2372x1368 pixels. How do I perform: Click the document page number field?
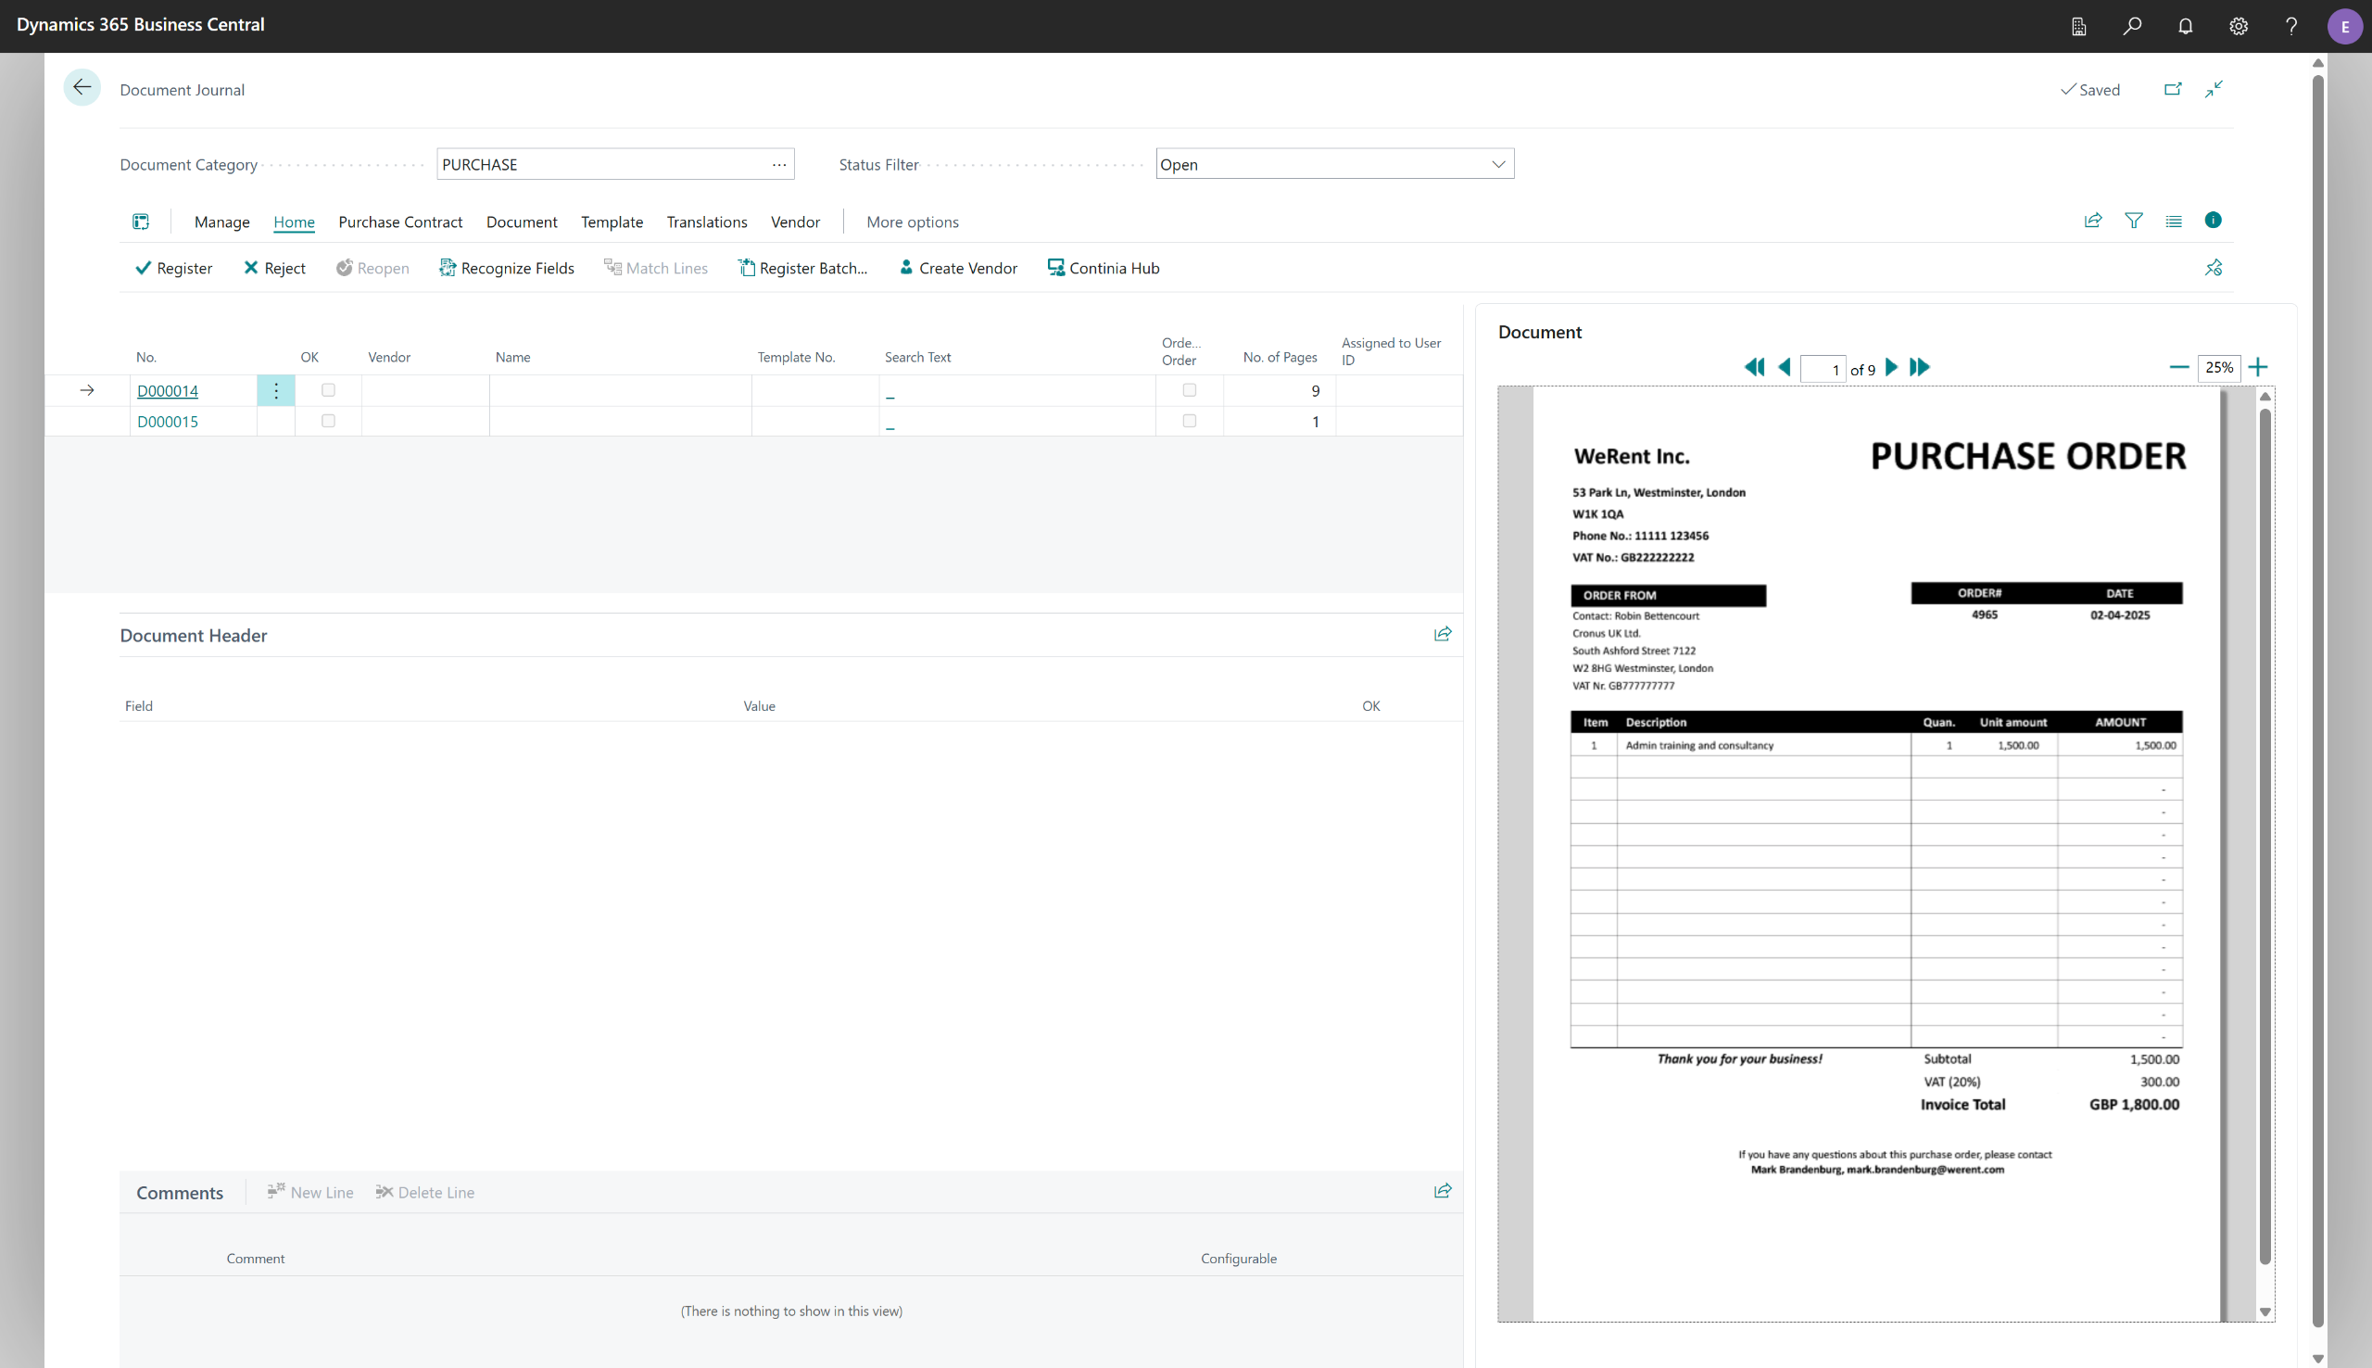[x=1823, y=369]
